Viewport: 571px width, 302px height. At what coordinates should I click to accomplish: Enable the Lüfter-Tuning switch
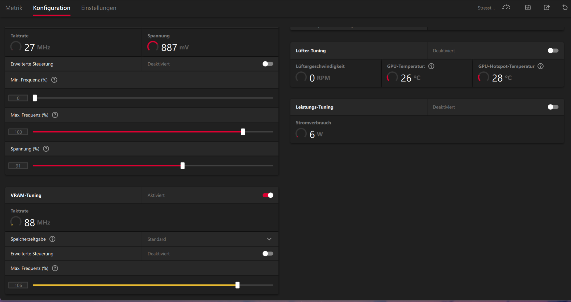click(553, 51)
